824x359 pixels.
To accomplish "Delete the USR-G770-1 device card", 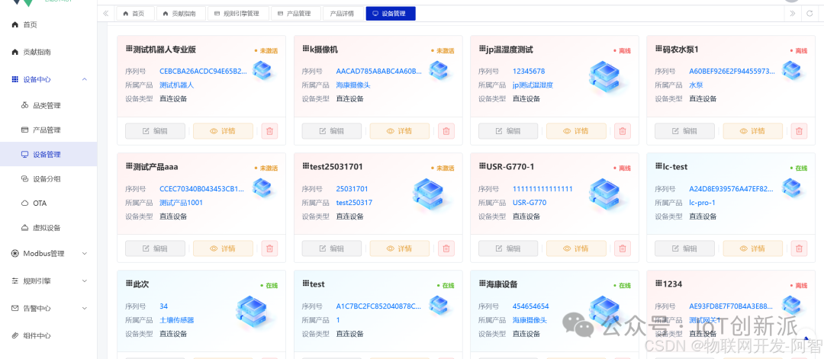I will [x=623, y=248].
